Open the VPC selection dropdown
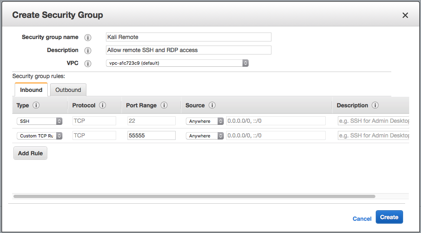The height and width of the screenshot is (233, 421). (x=177, y=63)
